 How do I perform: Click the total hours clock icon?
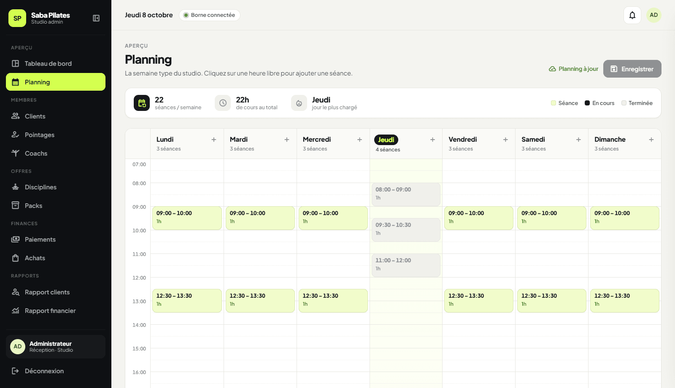223,103
